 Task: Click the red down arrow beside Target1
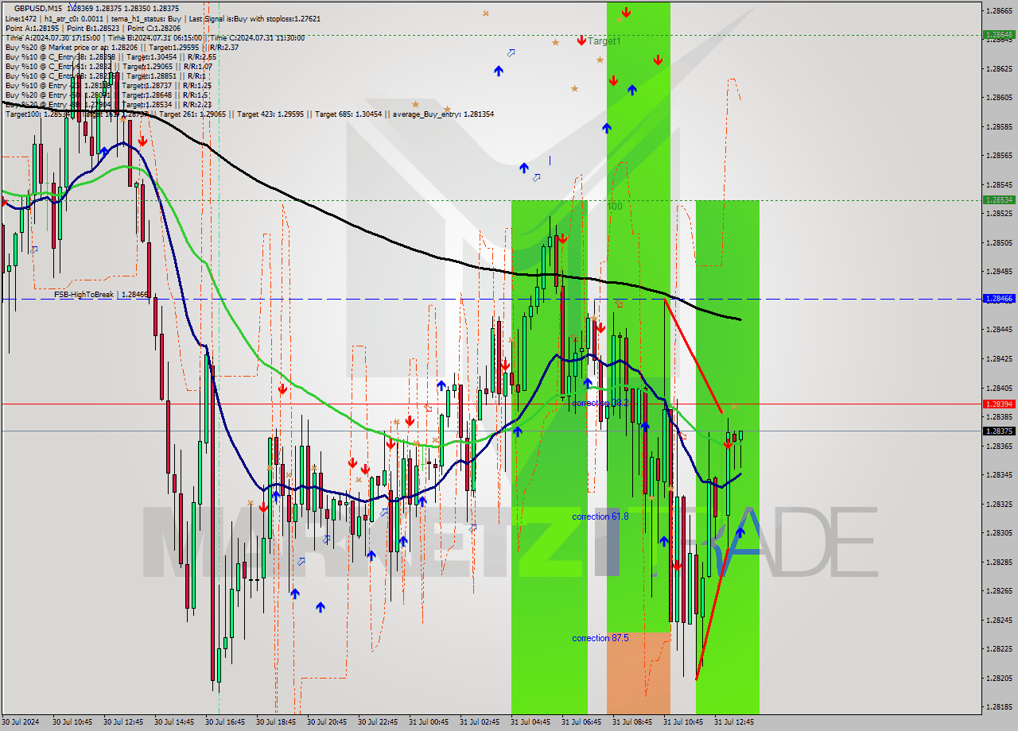[x=582, y=39]
